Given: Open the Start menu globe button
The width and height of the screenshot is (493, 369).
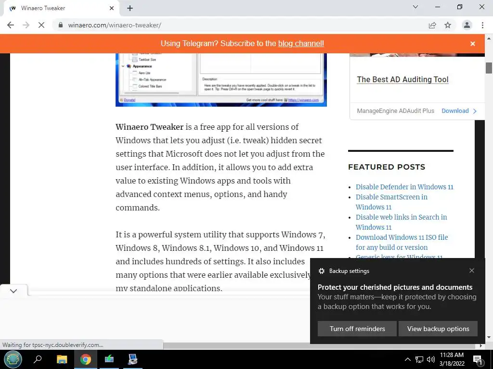Looking at the screenshot, I should click(x=13, y=359).
